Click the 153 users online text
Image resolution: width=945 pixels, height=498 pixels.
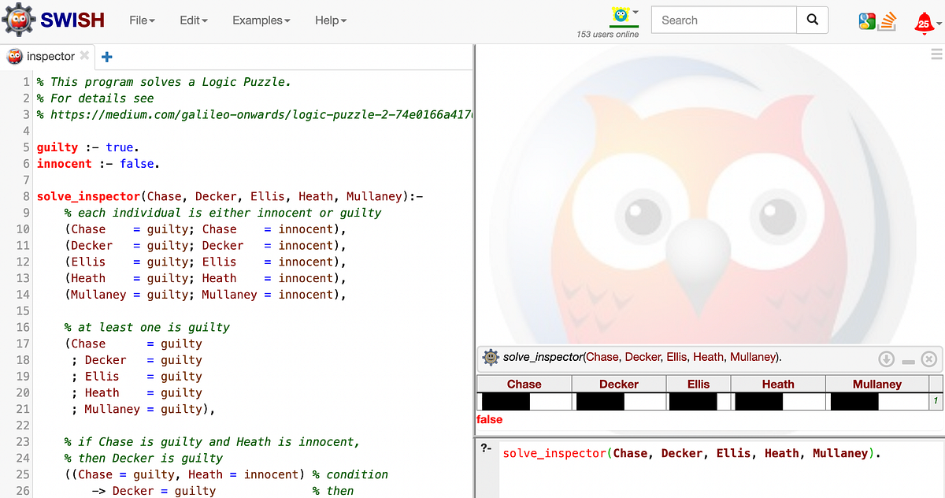pyautogui.click(x=608, y=34)
